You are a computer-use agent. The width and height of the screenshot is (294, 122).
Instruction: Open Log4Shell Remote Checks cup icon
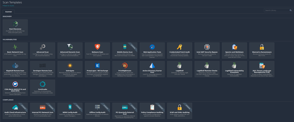tap(207, 65)
